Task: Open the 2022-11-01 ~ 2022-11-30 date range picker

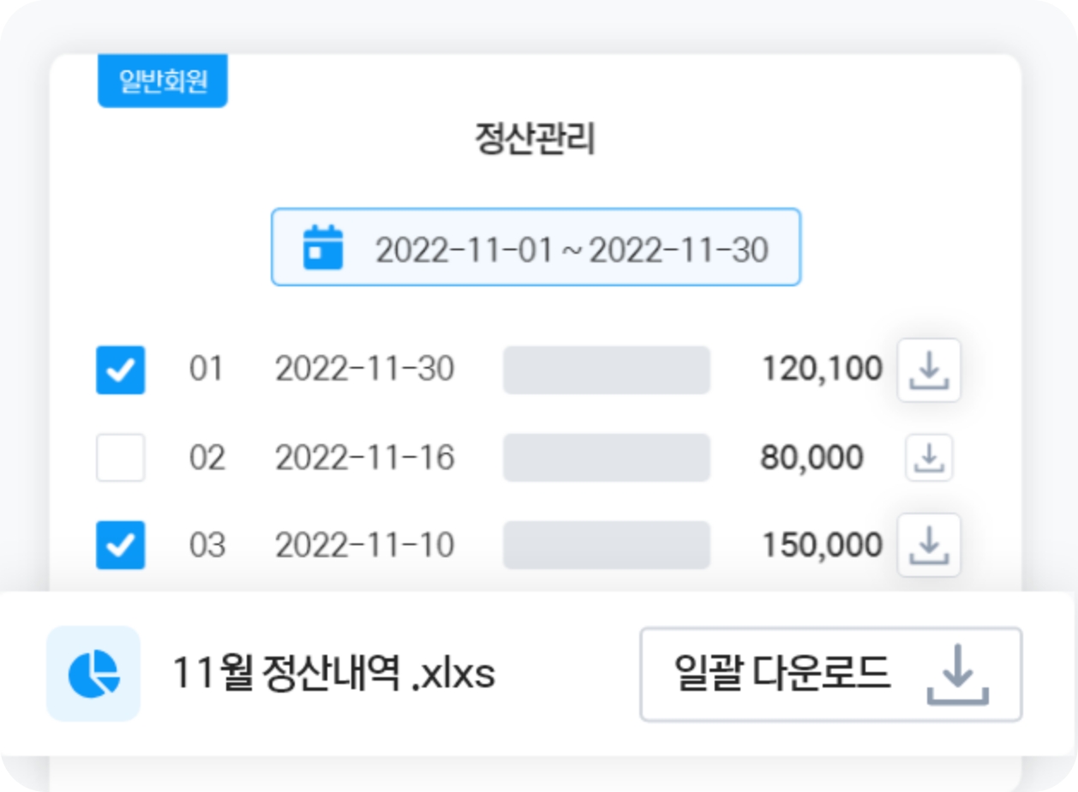Action: coord(536,247)
